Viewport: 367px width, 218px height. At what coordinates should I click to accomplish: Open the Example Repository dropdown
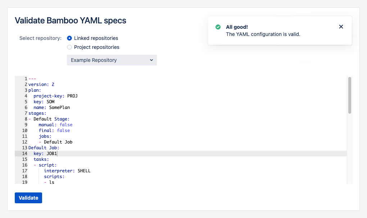[112, 60]
